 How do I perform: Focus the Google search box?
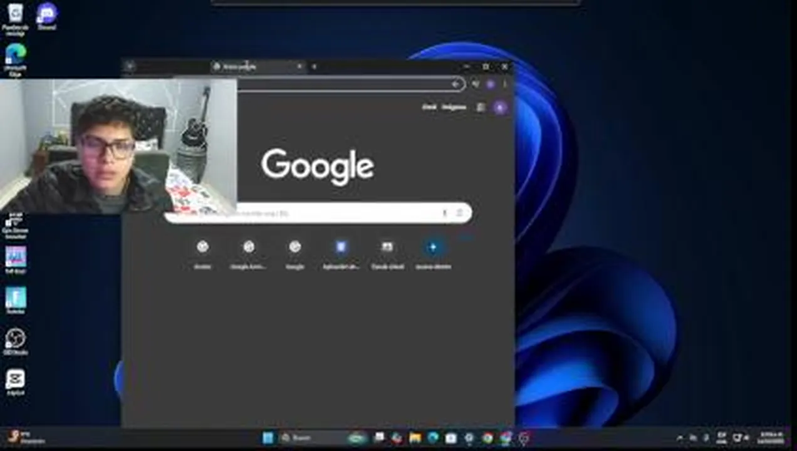pyautogui.click(x=318, y=213)
